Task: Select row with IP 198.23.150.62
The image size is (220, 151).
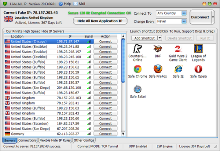Action: [x=49, y=67]
